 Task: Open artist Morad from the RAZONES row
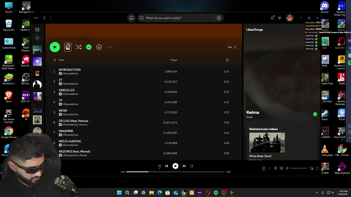click(83, 155)
